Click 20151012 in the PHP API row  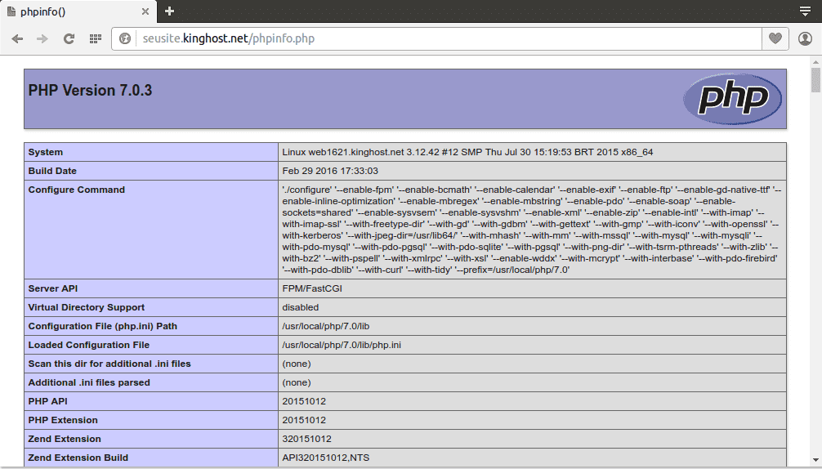coord(304,401)
